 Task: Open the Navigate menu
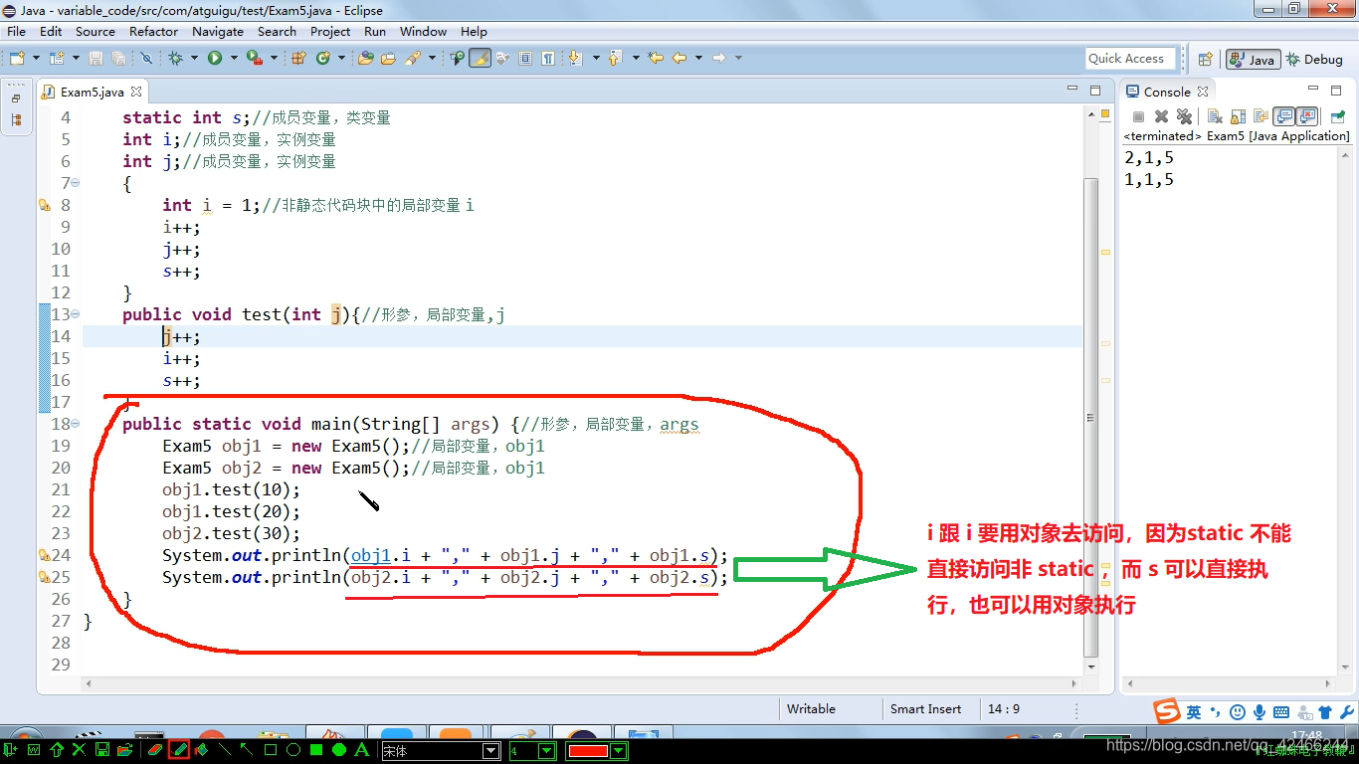coord(218,31)
